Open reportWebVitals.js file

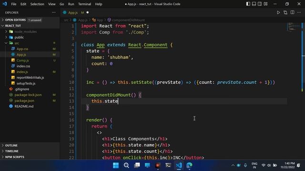pos(30,77)
